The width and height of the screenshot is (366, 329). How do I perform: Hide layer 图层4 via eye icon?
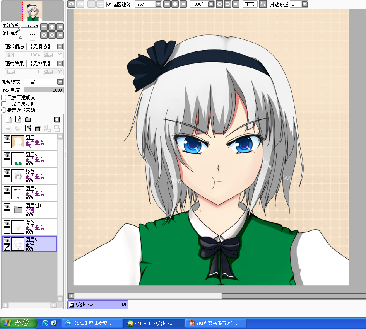coord(7,189)
